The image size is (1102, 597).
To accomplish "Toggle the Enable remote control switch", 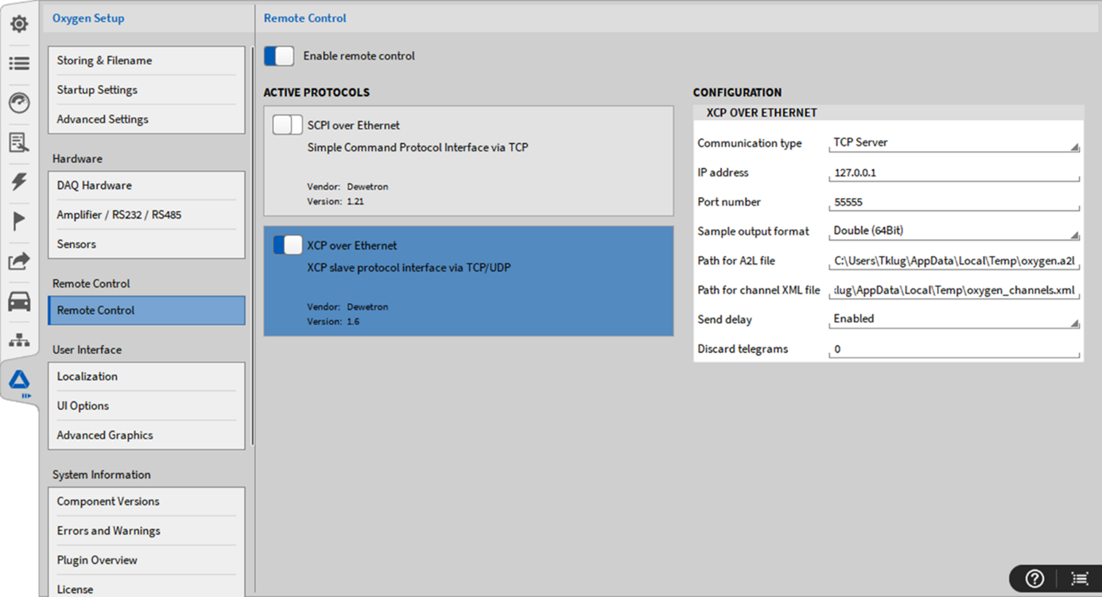I will 279,56.
